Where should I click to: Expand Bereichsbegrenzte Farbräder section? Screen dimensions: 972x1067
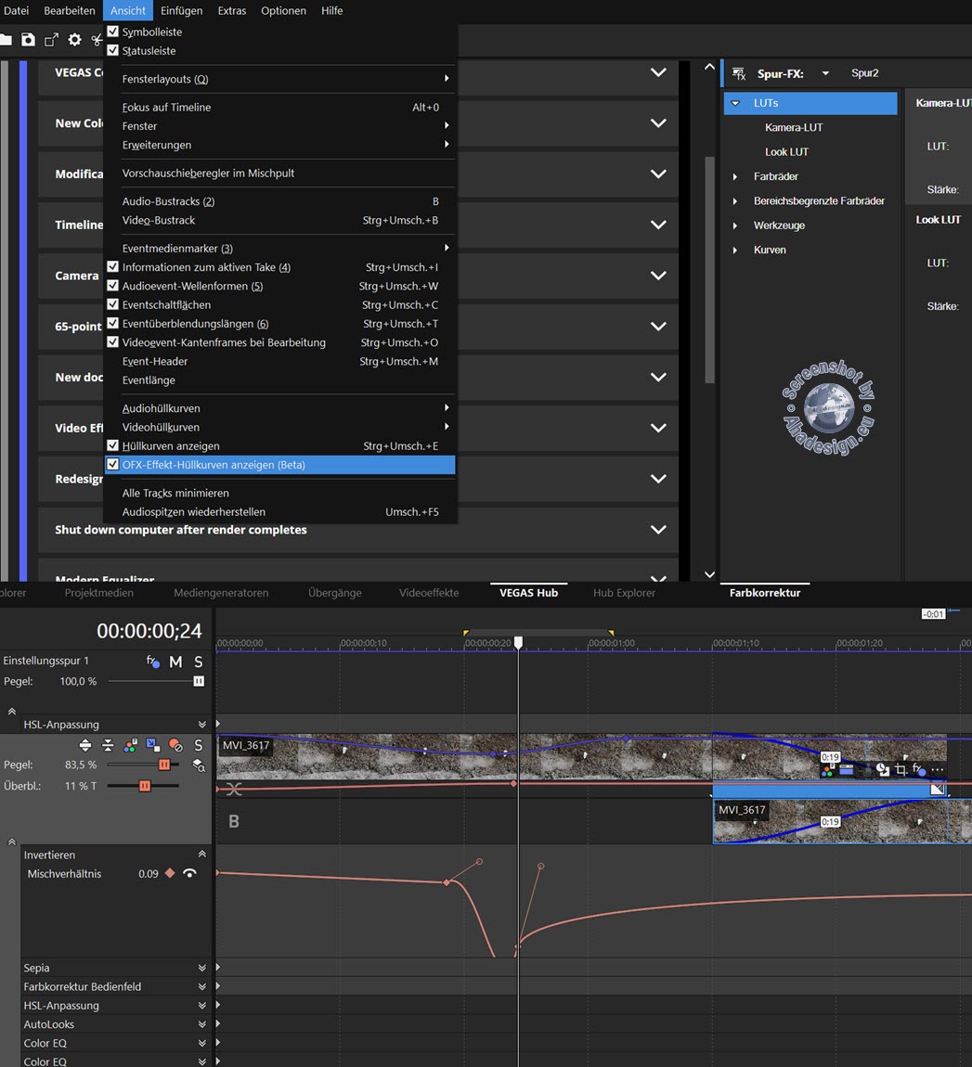(x=735, y=201)
